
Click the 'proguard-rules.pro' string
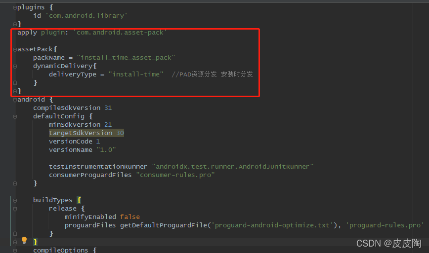[x=385, y=225]
